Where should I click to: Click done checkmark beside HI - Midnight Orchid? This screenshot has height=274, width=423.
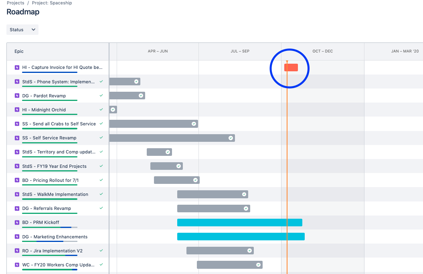coord(101,109)
